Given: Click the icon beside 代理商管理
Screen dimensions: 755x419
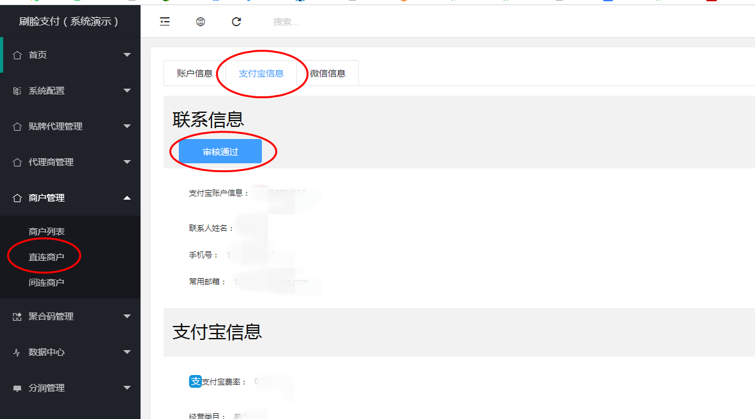Looking at the screenshot, I should 17,163.
